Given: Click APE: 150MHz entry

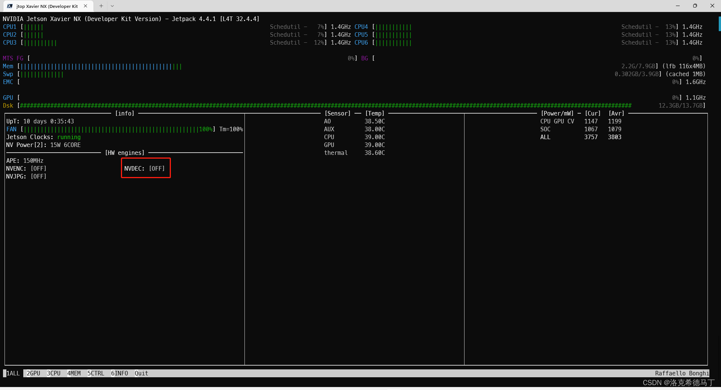Looking at the screenshot, I should (25, 161).
